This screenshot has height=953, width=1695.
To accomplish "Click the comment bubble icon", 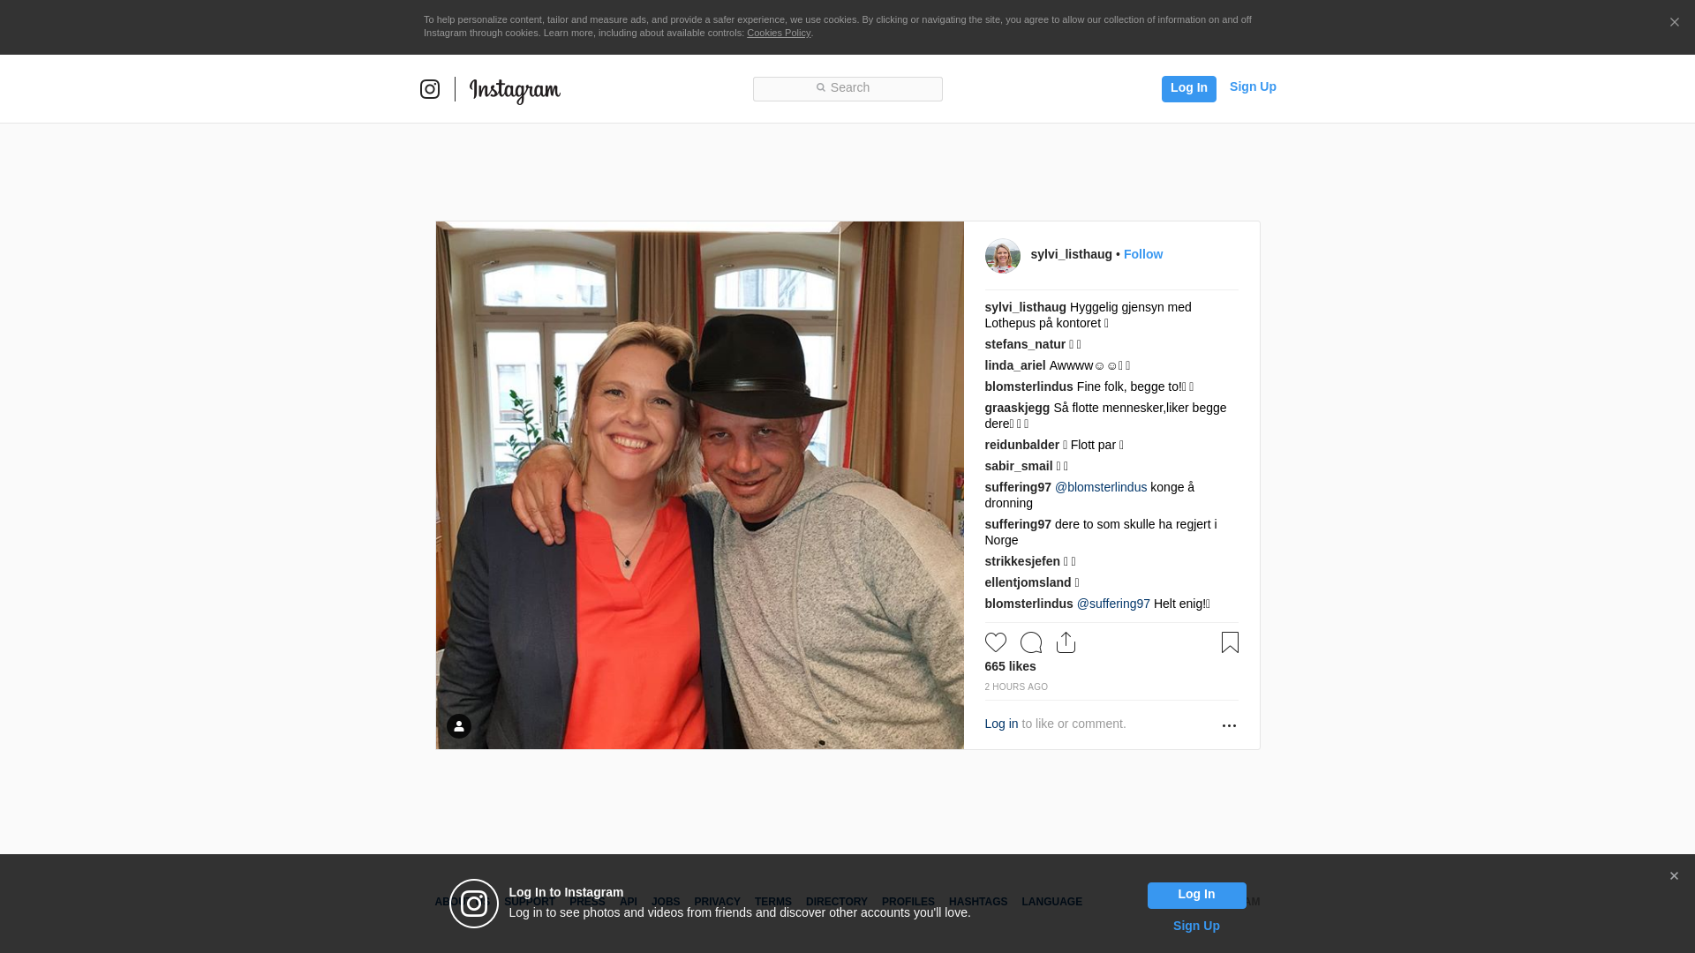I will (x=1030, y=642).
